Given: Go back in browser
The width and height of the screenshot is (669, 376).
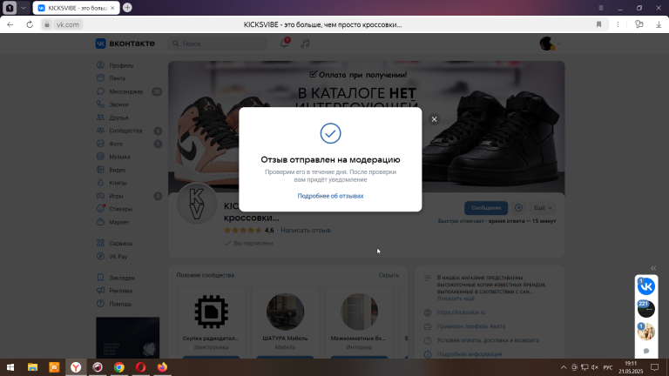Looking at the screenshot, I should tap(10, 24).
